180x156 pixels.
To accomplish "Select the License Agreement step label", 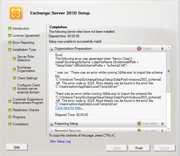I will pos(26,36).
